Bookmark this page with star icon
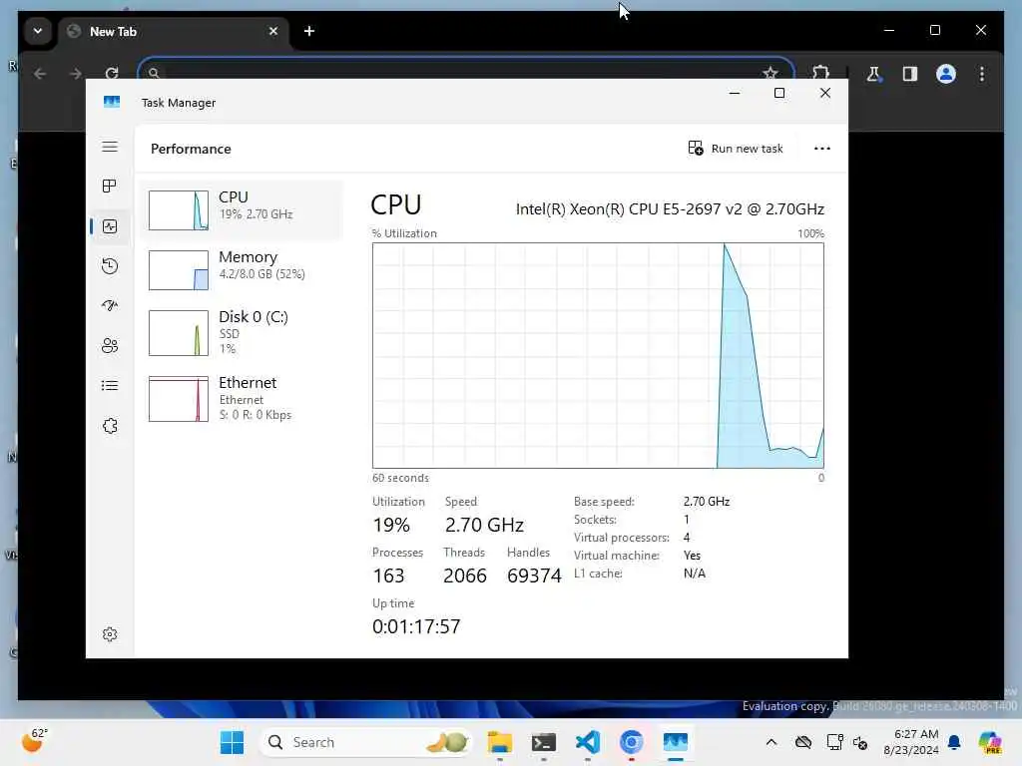The width and height of the screenshot is (1022, 766). click(x=770, y=72)
